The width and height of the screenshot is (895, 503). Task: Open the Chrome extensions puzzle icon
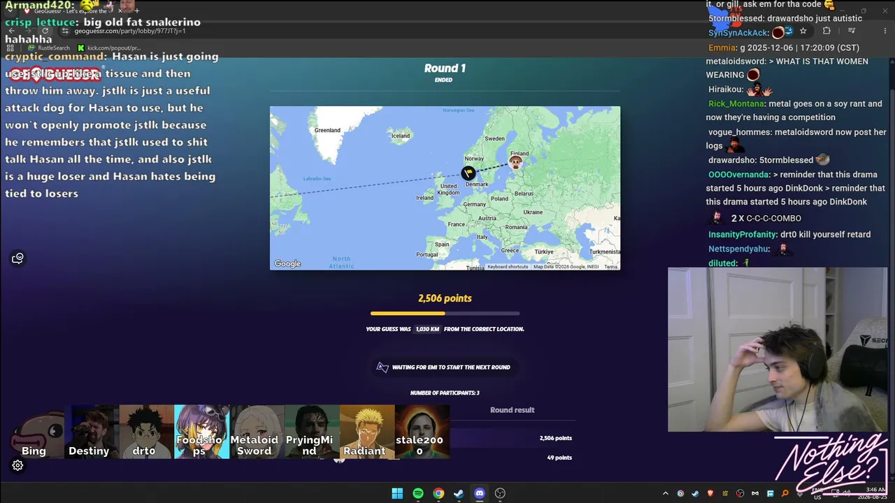pos(826,31)
